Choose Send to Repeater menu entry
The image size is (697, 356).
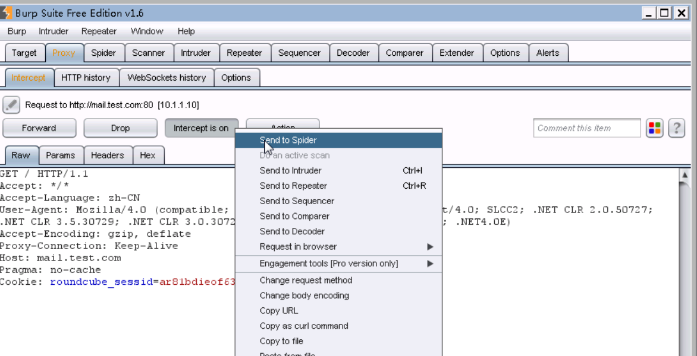(x=339, y=186)
